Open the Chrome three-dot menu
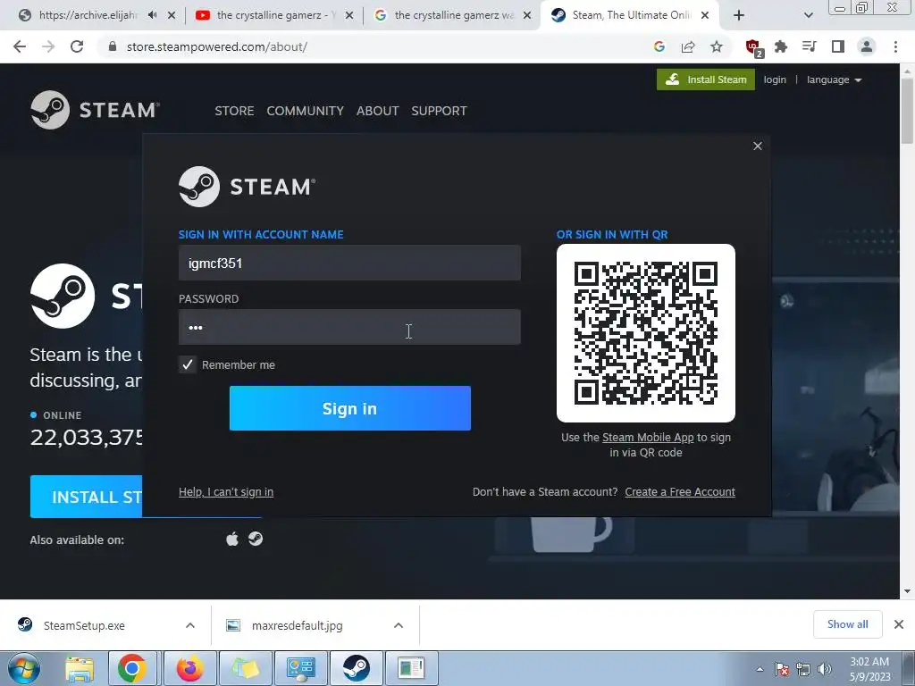 895,46
